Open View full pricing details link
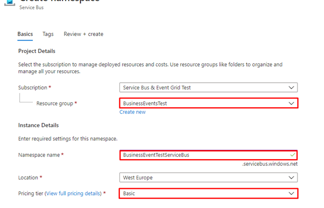Viewport: 324px width, 208px height. pos(73,193)
